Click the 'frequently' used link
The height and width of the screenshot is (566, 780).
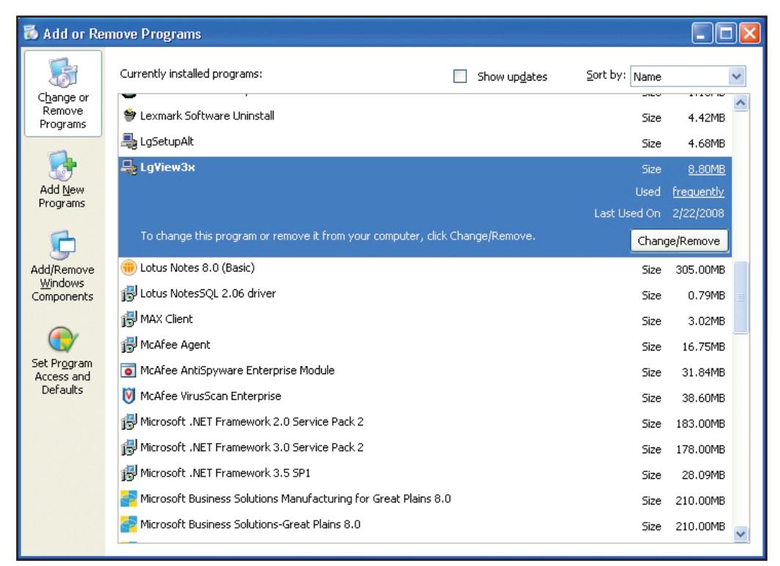[x=698, y=192]
